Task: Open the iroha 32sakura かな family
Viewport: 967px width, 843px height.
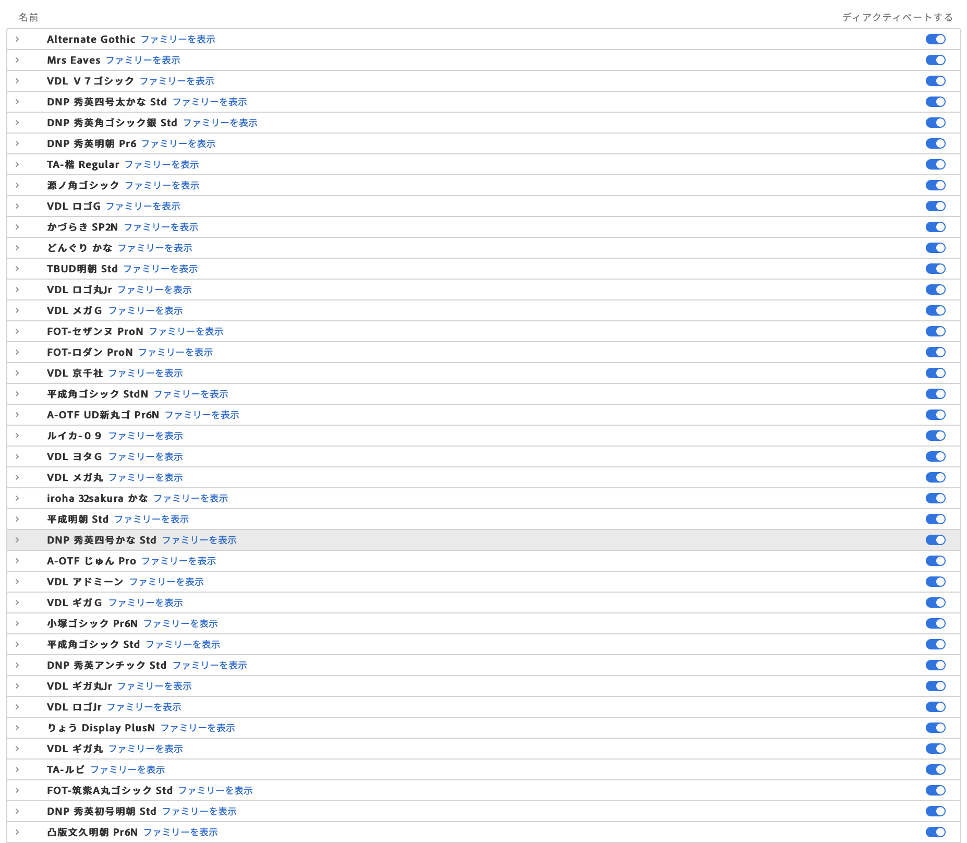Action: tap(190, 498)
